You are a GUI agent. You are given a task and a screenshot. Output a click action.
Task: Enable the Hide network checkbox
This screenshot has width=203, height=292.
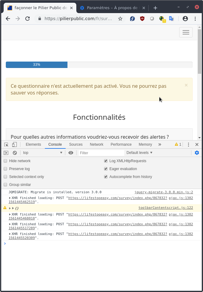[5, 161]
